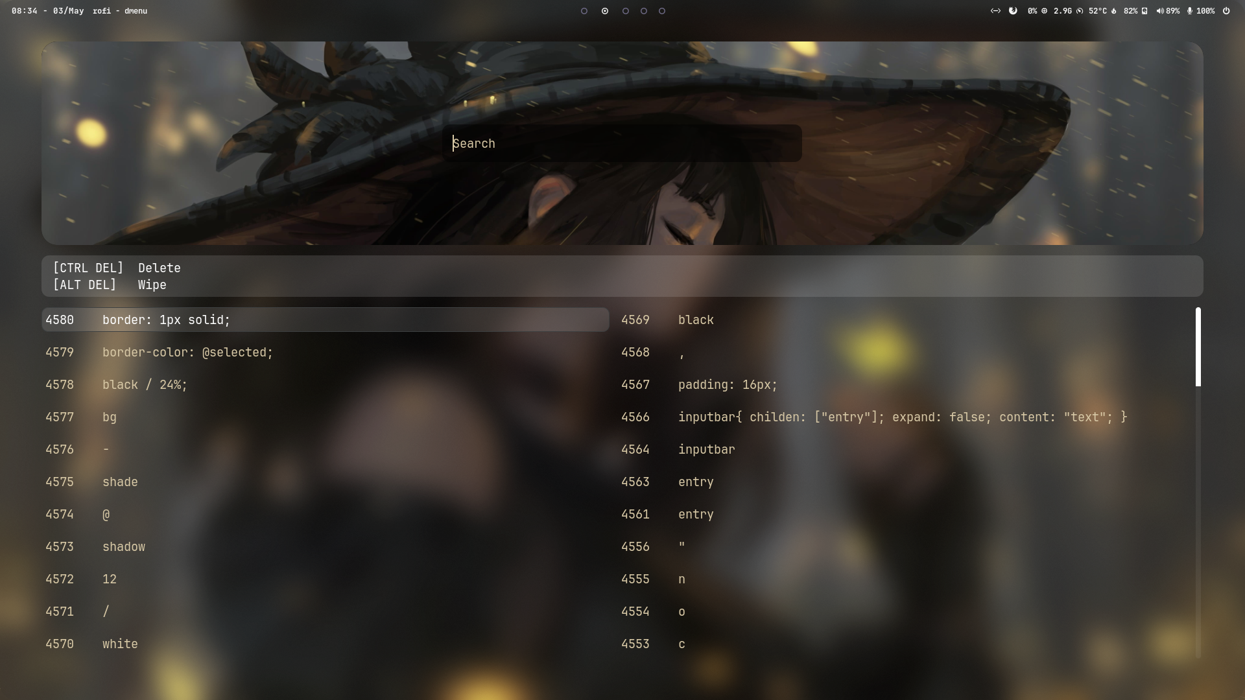The image size is (1245, 700).
Task: Select entry 4579 'border-color: @selected;'
Action: [187, 353]
